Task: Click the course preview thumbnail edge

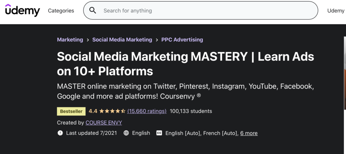Action: [x=345, y=73]
